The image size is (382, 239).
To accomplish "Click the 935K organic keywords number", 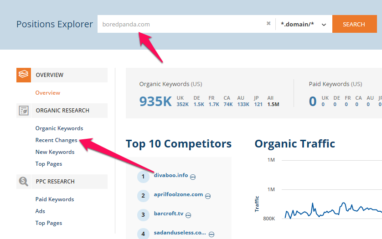I will pyautogui.click(x=155, y=101).
